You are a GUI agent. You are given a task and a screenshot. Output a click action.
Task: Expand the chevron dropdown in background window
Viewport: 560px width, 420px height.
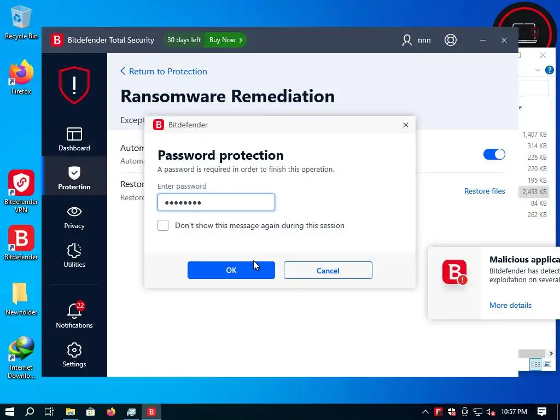point(538,70)
